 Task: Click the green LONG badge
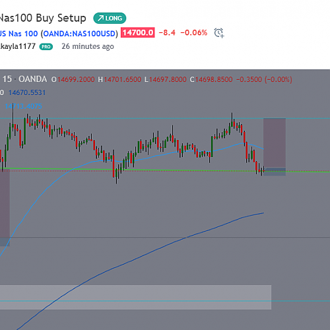(110, 18)
